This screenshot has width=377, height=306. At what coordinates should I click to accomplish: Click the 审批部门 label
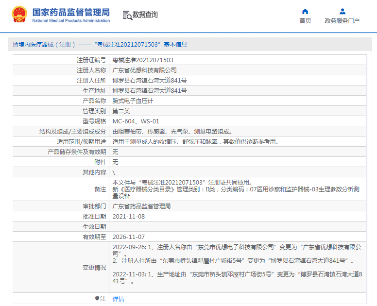coord(94,206)
